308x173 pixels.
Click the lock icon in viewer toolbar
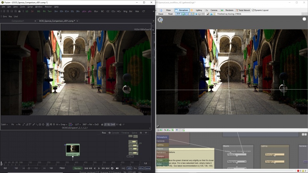[x=102, y=125]
